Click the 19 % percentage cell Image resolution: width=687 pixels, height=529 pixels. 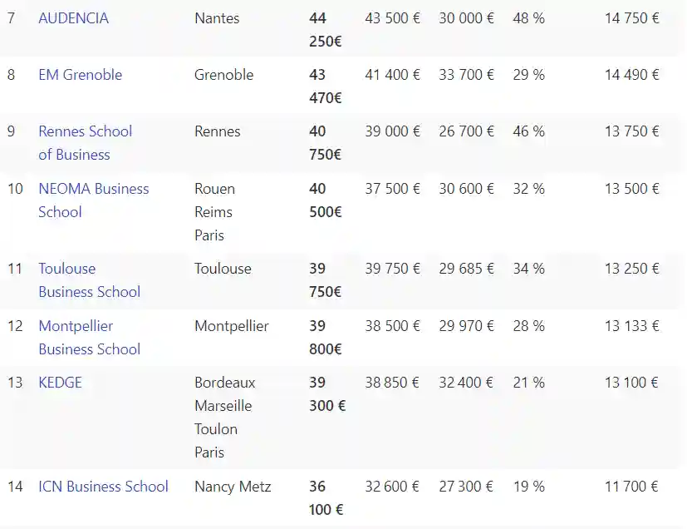[528, 487]
